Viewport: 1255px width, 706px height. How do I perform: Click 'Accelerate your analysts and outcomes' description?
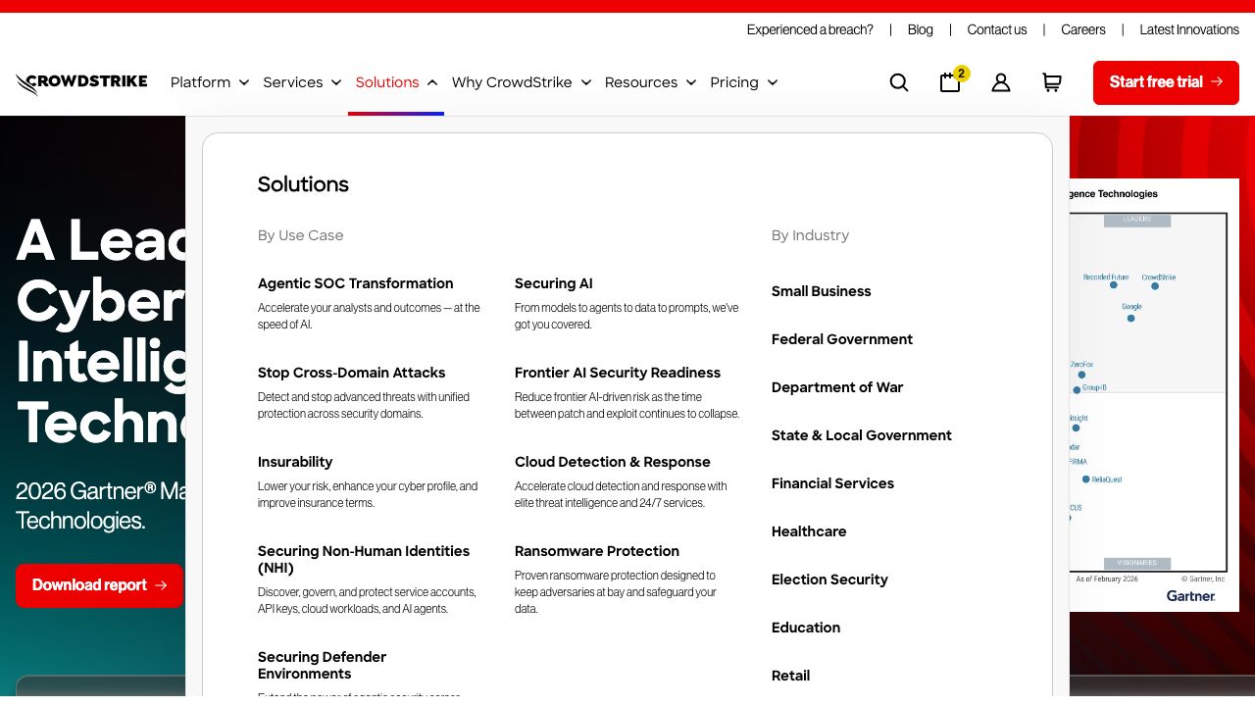[369, 316]
